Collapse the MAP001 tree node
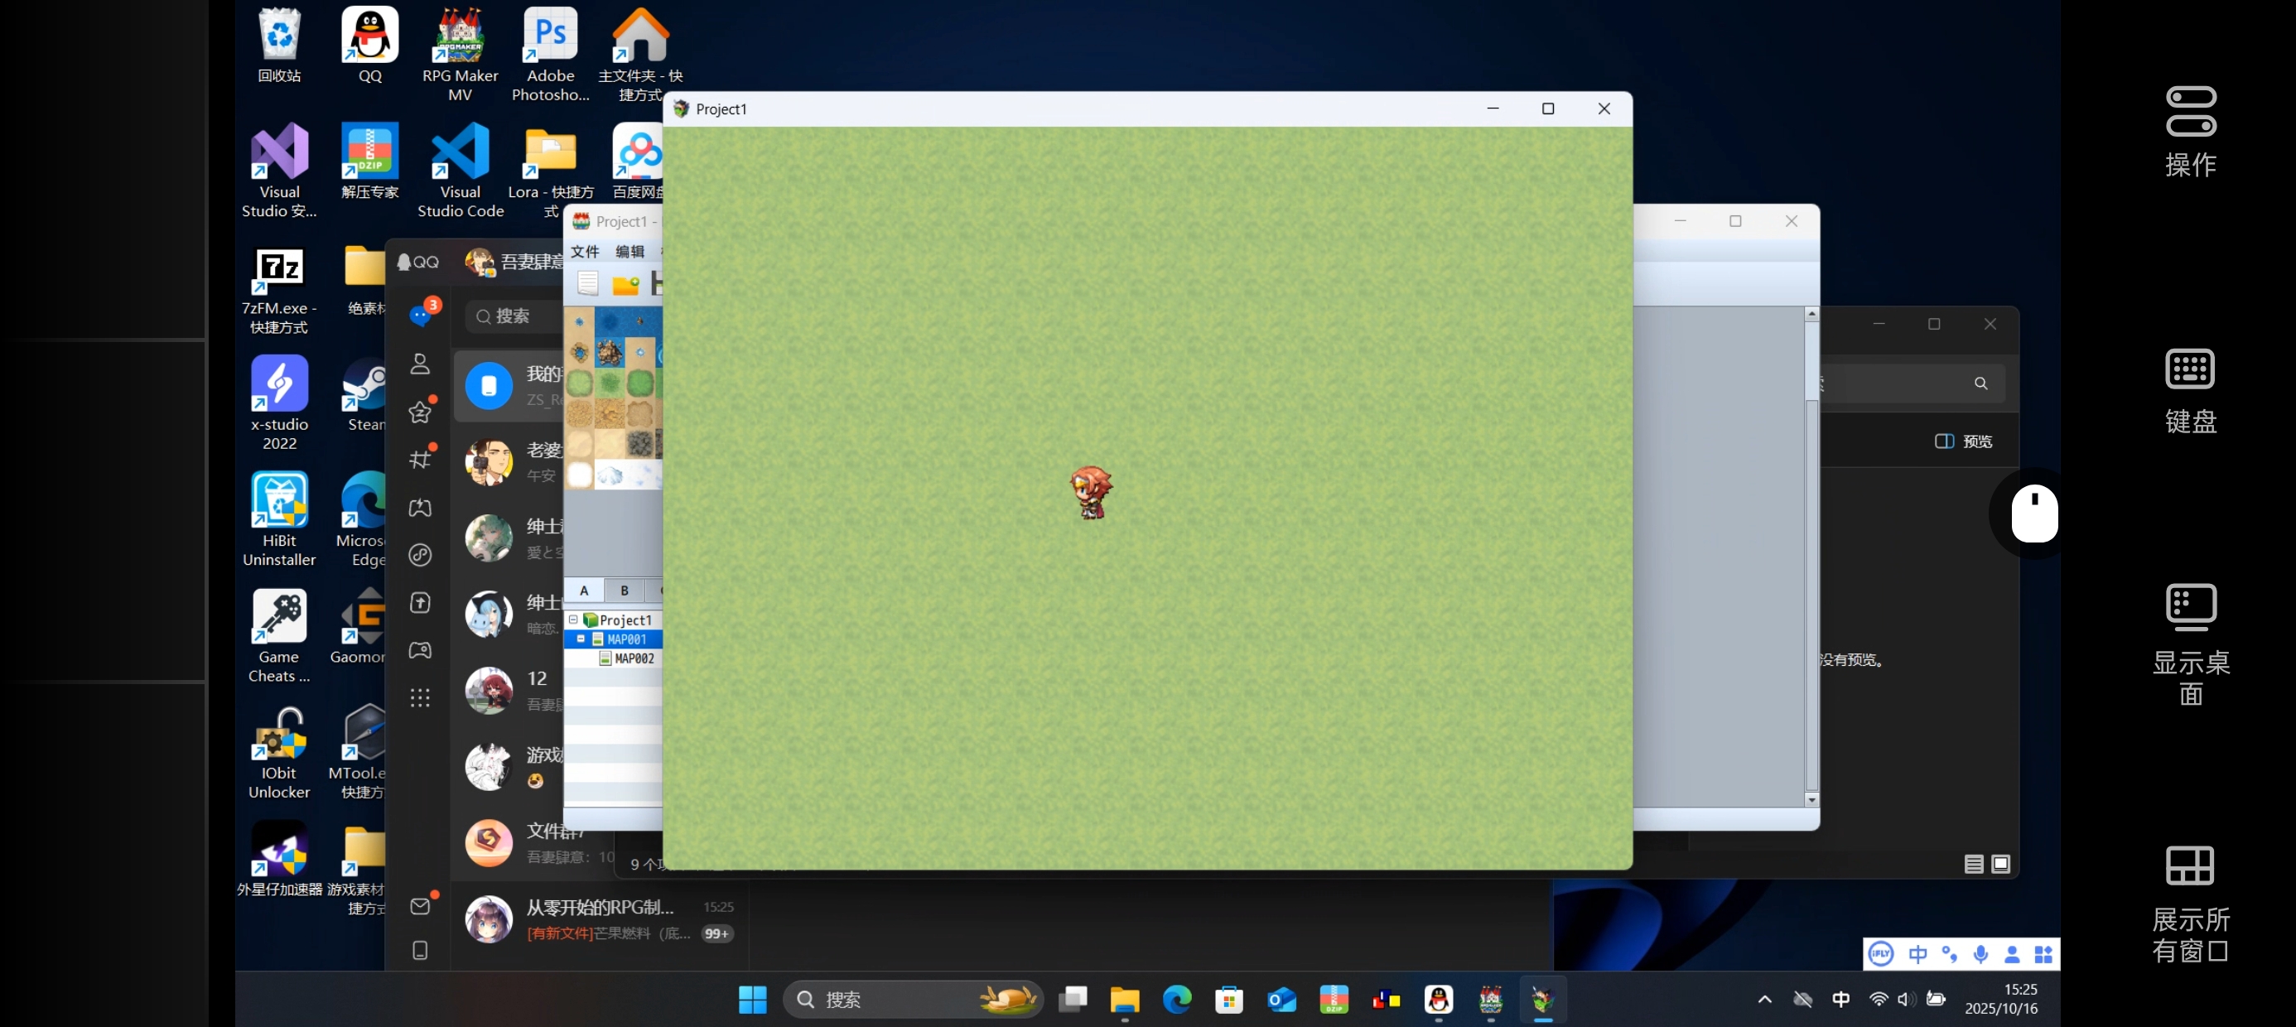 581,639
